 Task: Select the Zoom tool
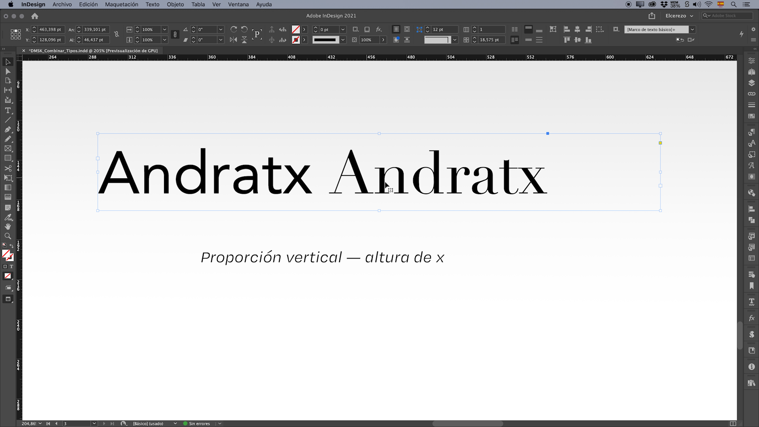tap(8, 236)
